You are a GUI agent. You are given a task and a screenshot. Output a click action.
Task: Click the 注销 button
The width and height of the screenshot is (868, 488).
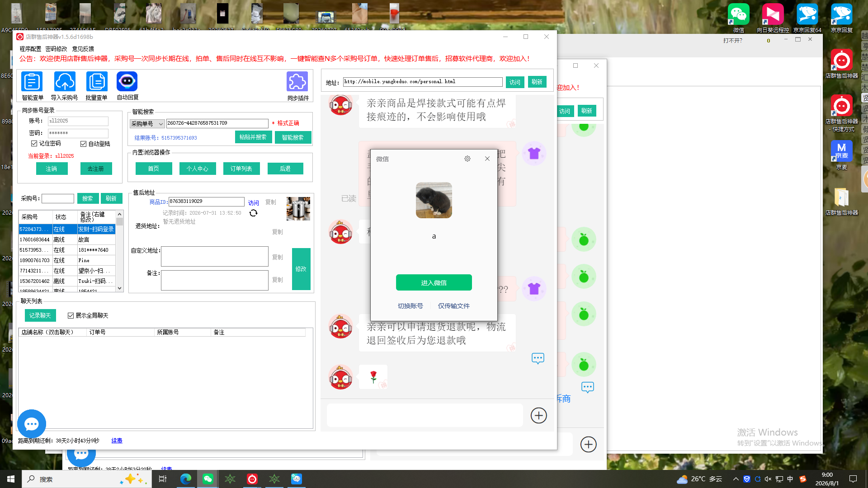point(52,169)
